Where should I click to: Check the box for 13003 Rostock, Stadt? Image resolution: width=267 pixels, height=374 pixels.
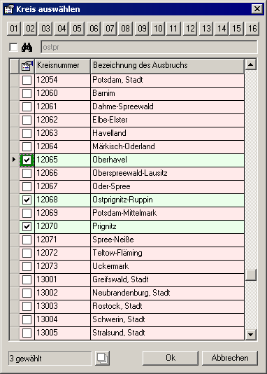pos(27,307)
